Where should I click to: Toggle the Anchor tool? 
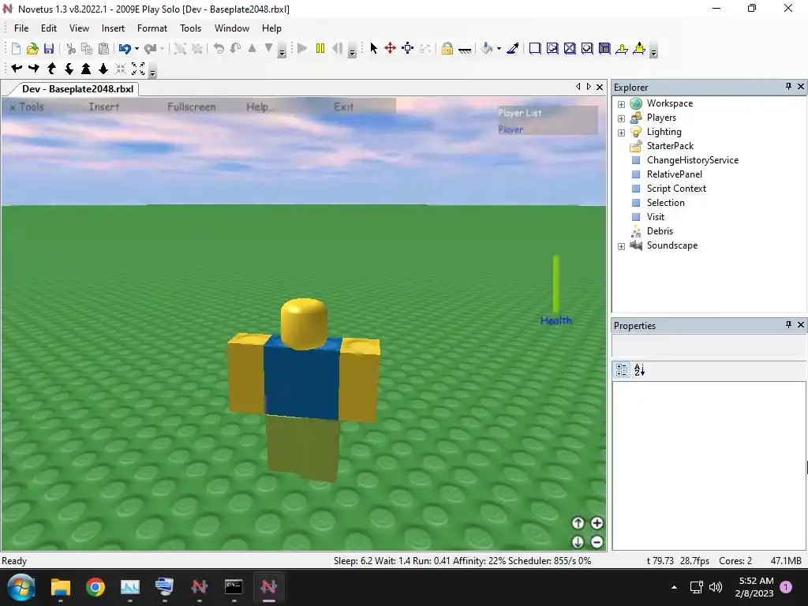[x=465, y=50]
